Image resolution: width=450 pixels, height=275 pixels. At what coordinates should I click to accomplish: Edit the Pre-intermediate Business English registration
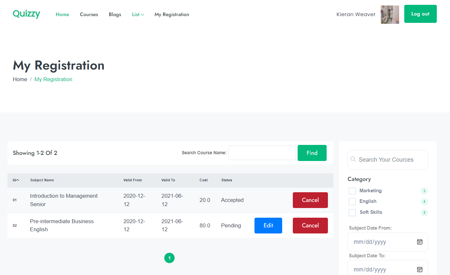[x=268, y=225]
